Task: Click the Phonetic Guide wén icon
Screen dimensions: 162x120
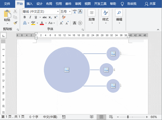Action: [x=75, y=11]
